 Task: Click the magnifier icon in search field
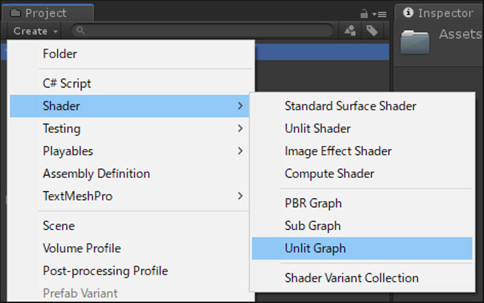click(80, 31)
